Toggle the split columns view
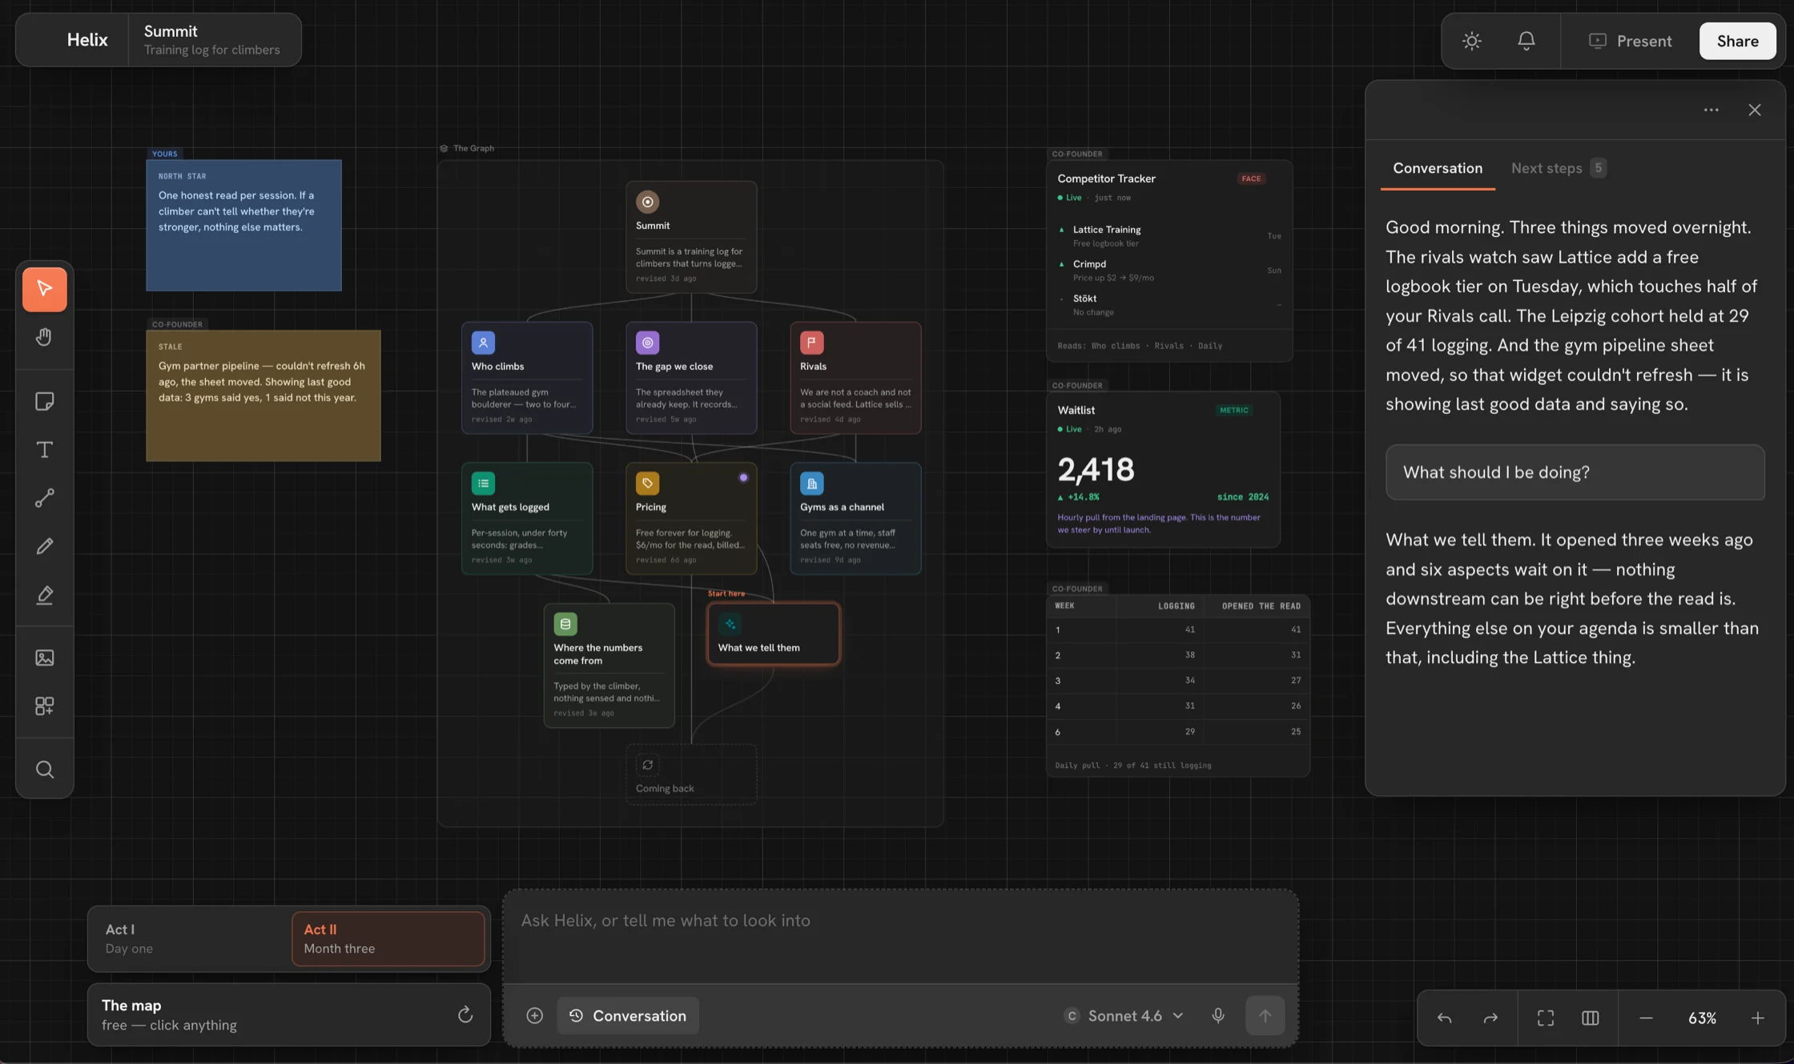The height and width of the screenshot is (1064, 1794). (1591, 1018)
